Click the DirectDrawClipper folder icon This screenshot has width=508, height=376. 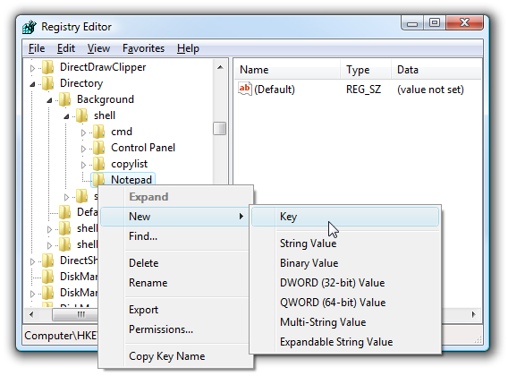click(x=48, y=67)
